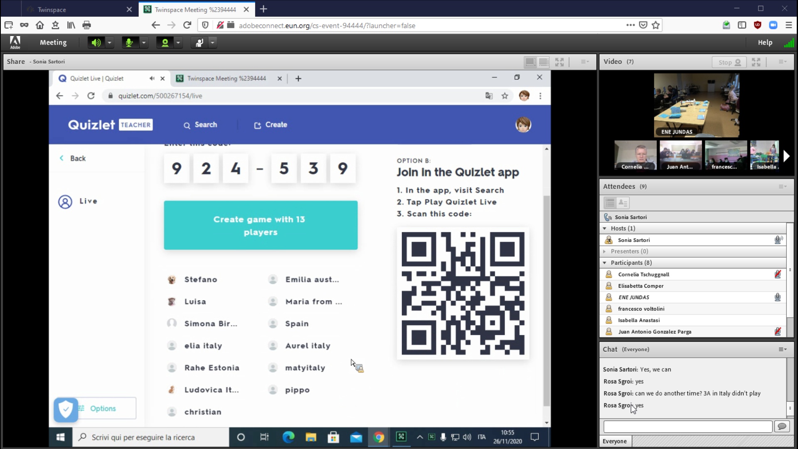The image size is (798, 449).
Task: Click Stop webcam button in Video pod
Action: 729,62
